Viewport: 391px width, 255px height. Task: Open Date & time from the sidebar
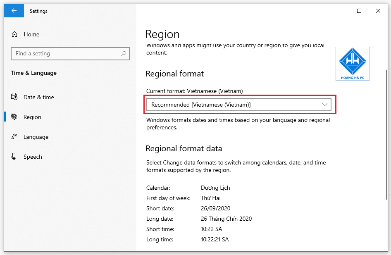click(38, 97)
